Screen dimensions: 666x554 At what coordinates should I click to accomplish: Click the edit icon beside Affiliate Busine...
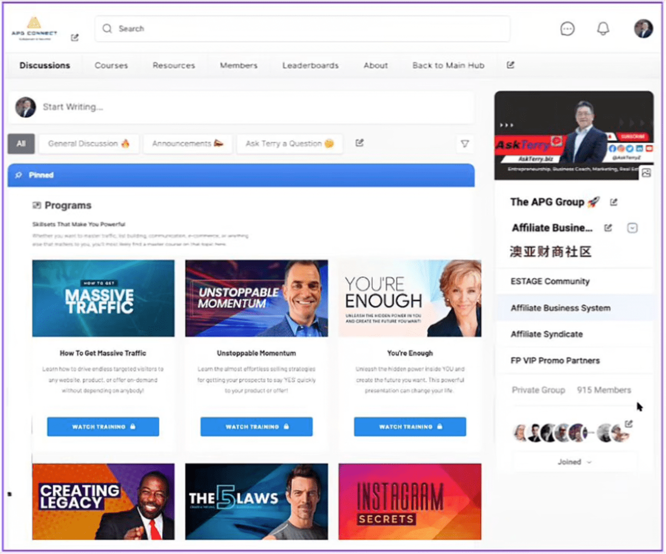[608, 228]
